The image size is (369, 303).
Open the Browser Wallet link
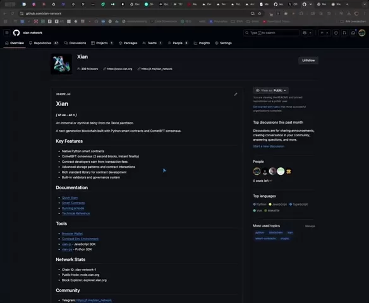pos(72,234)
